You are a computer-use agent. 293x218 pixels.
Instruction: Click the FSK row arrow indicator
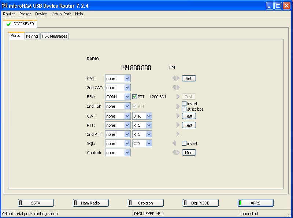tap(178, 97)
